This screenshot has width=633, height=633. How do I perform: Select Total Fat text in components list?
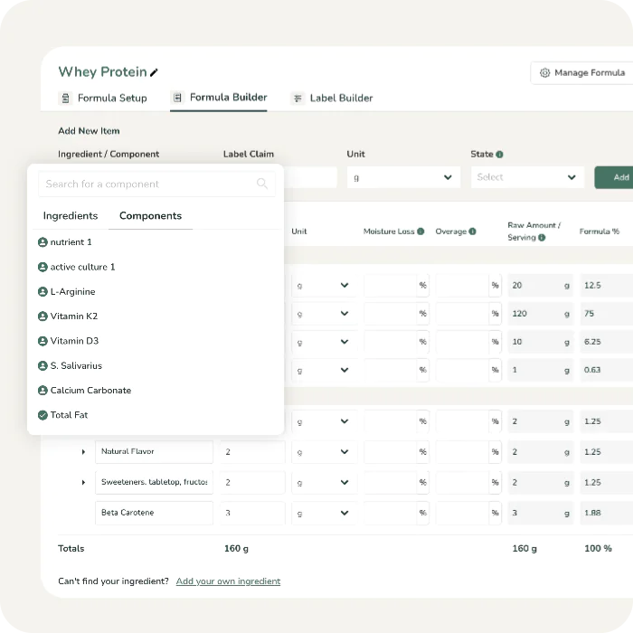click(69, 415)
